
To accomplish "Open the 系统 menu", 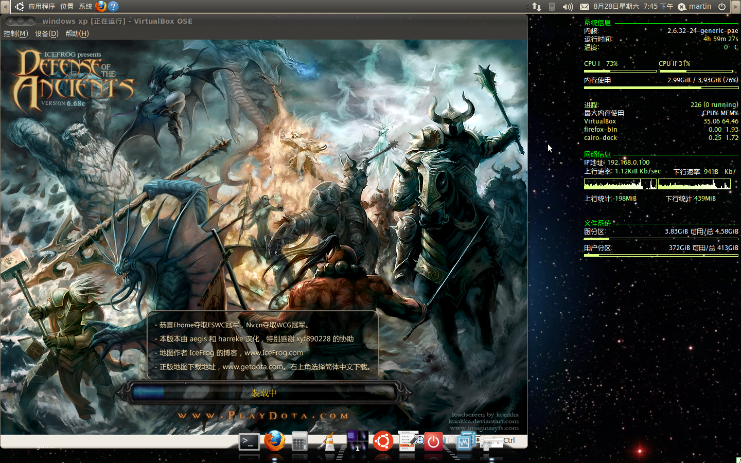I will (x=85, y=7).
